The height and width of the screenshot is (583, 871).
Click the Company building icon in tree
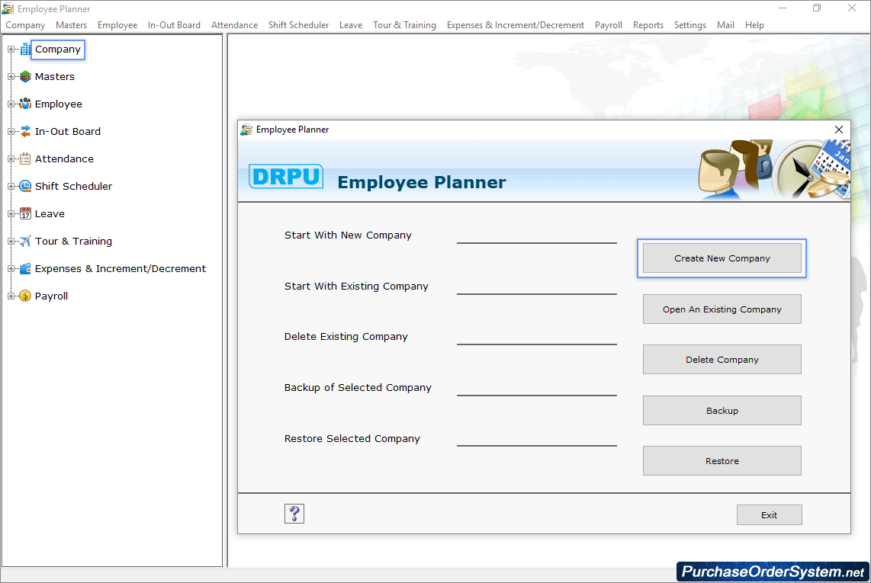26,50
